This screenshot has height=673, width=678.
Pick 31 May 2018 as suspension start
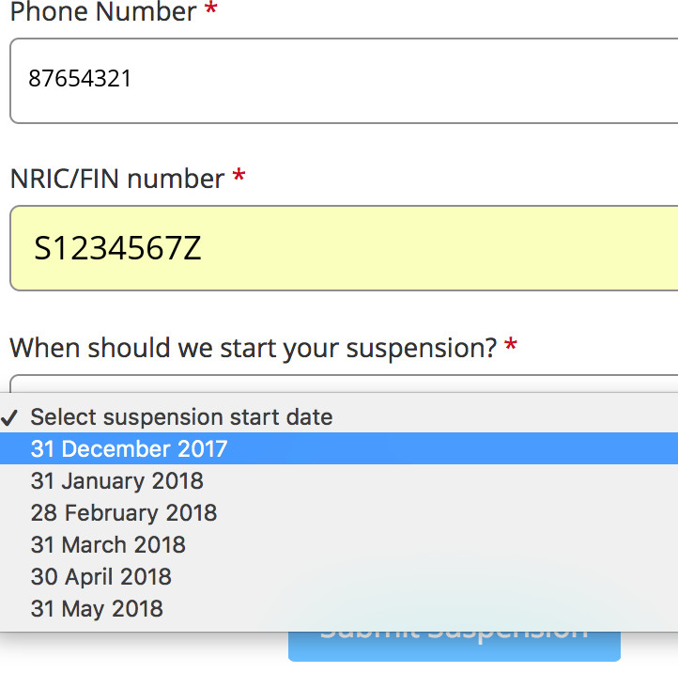click(x=97, y=608)
